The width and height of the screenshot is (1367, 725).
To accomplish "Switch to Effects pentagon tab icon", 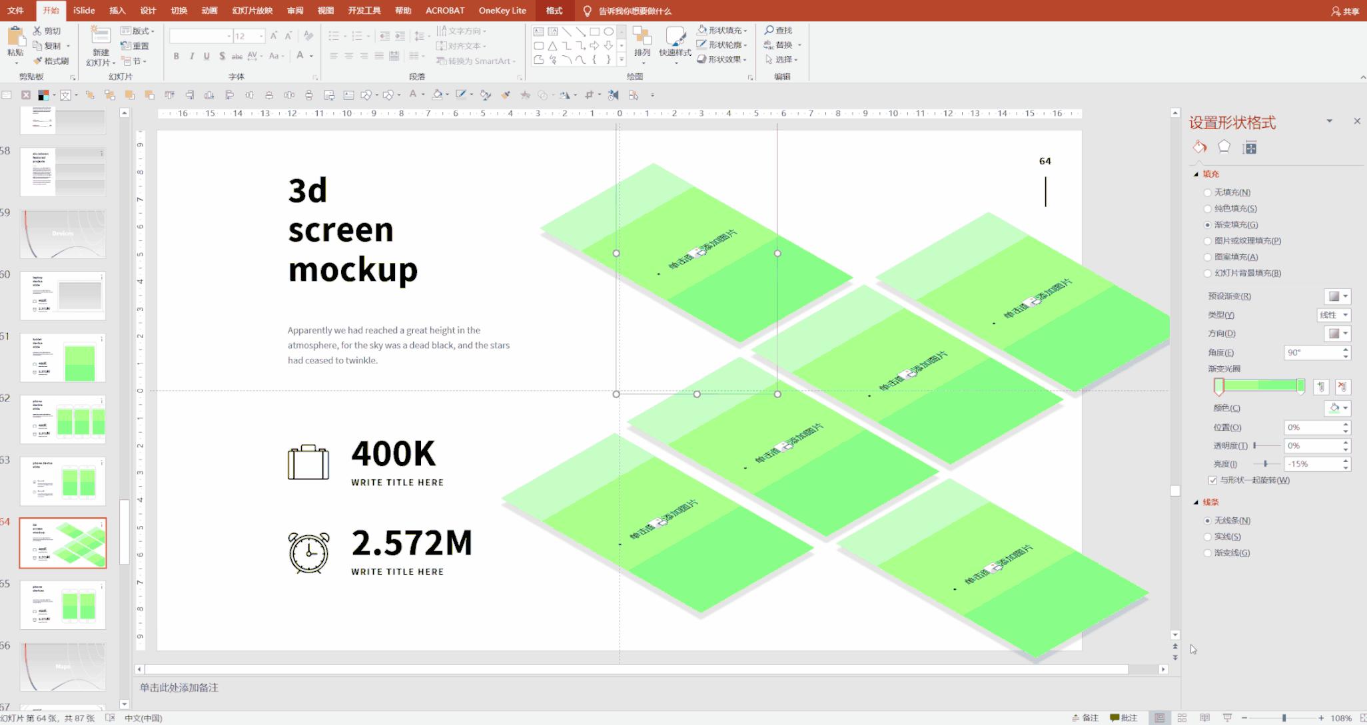I will (x=1224, y=147).
